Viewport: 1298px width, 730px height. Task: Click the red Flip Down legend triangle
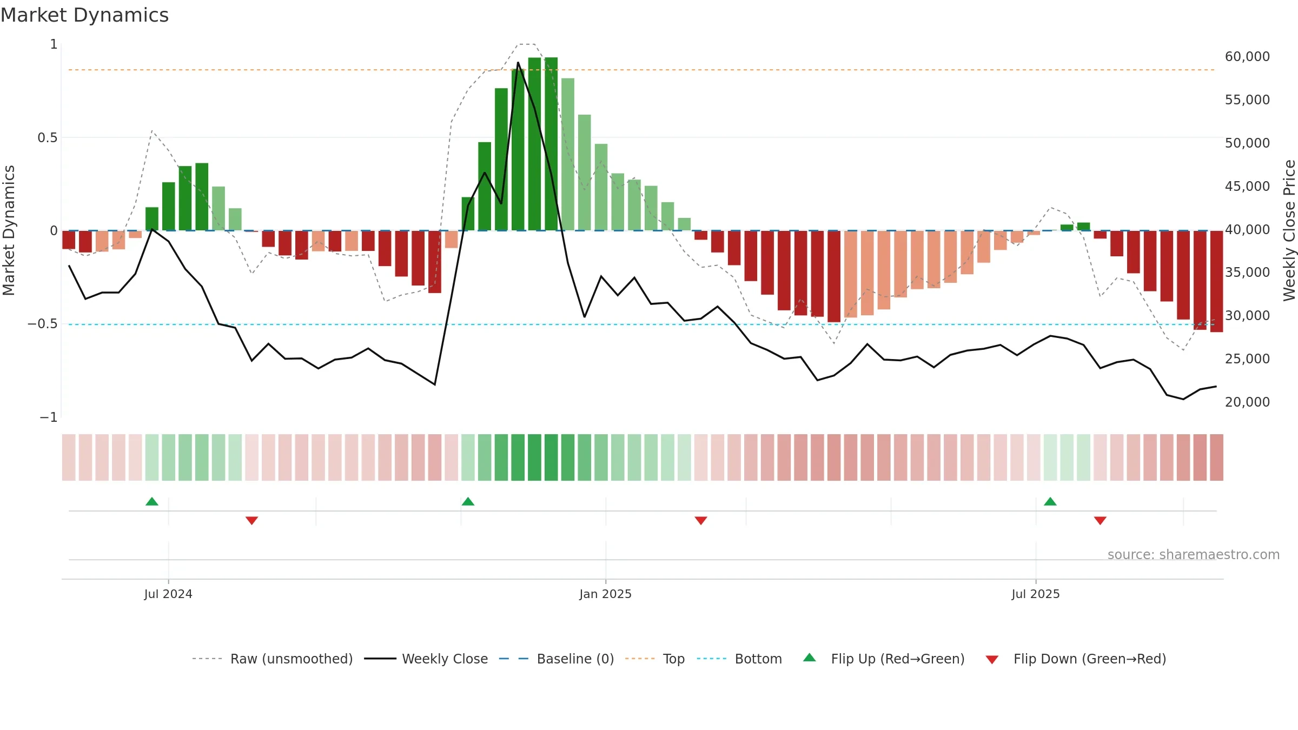[992, 660]
